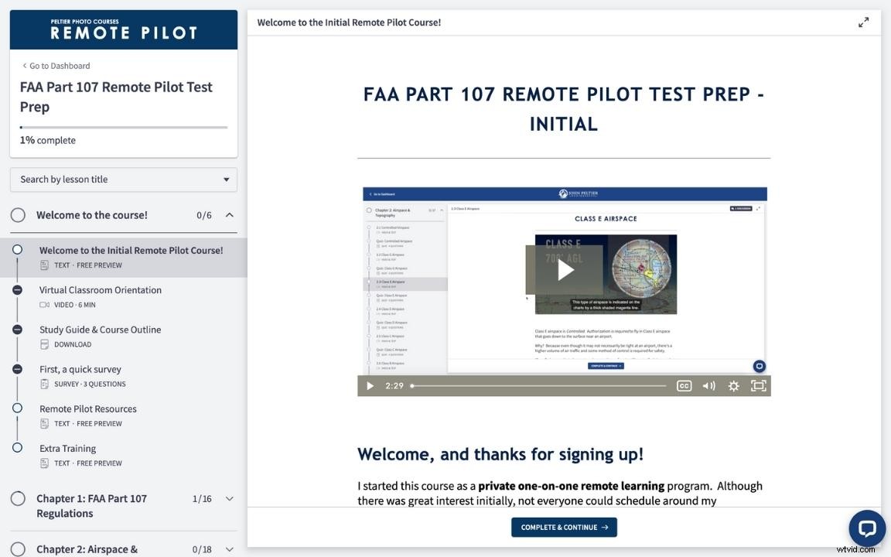
Task: Collapse the Welcome to the course section
Action: pos(229,214)
